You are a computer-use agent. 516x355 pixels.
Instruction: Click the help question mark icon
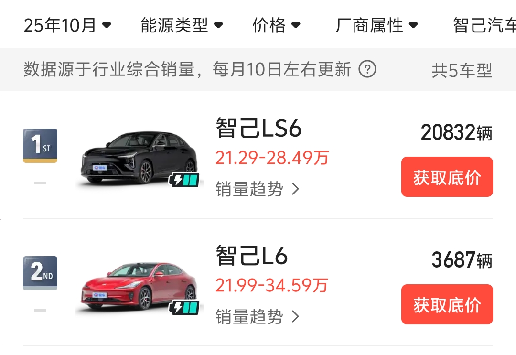click(x=367, y=70)
